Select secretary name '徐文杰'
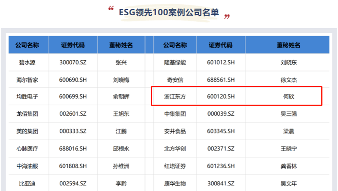 (289, 80)
